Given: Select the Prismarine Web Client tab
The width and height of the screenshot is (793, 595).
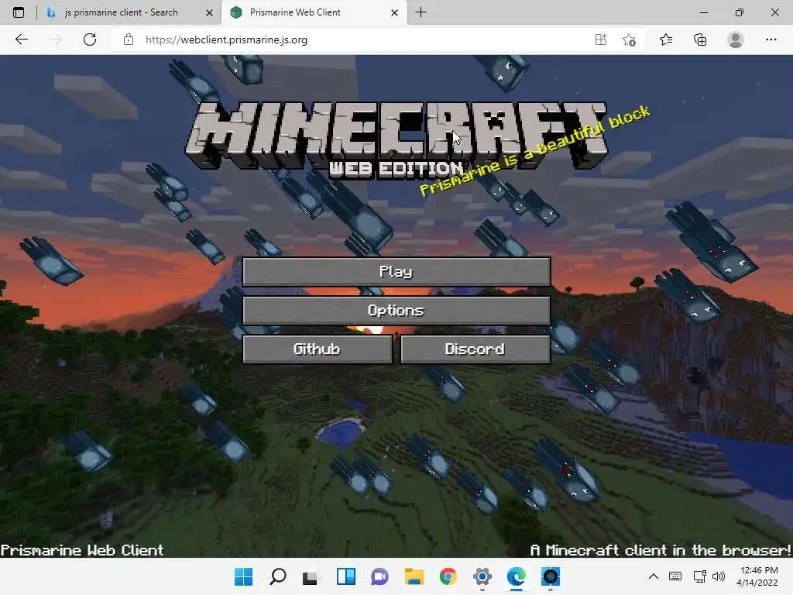Looking at the screenshot, I should [295, 12].
